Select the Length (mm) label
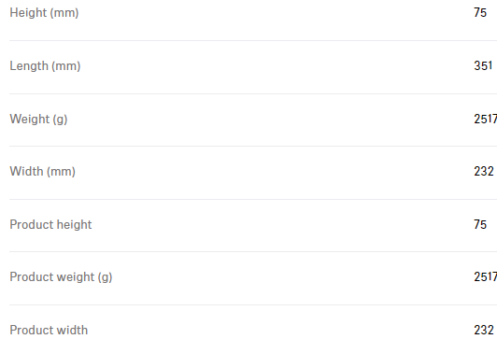 coord(45,66)
